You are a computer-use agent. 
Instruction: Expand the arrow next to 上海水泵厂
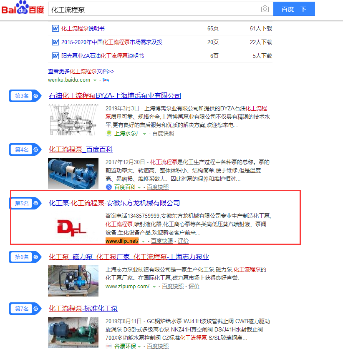pos(144,134)
